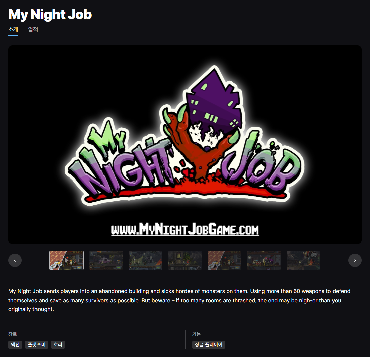
Task: Click the 액션 genre tag
Action: 15,345
